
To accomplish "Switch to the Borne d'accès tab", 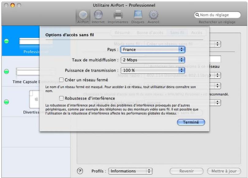I will (x=150, y=33).
